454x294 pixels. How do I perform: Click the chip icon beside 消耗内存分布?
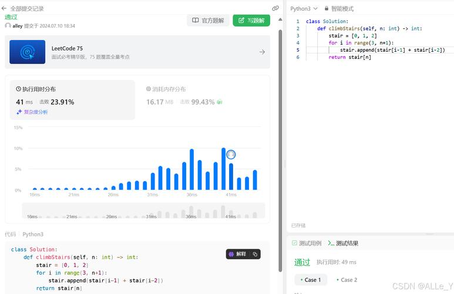[149, 89]
